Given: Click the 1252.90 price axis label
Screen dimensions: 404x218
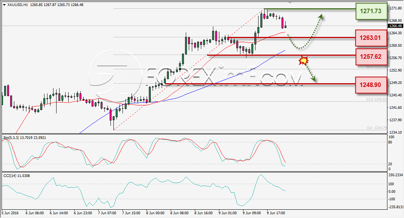Looking at the screenshot, I should coord(395,70).
